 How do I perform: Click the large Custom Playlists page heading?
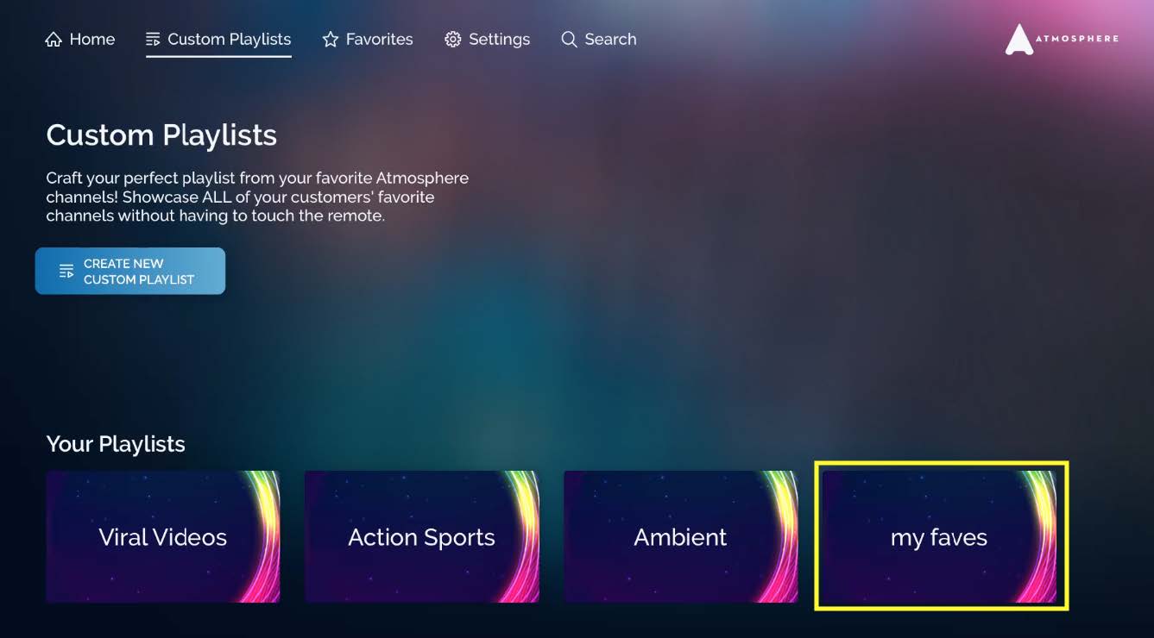click(x=161, y=135)
